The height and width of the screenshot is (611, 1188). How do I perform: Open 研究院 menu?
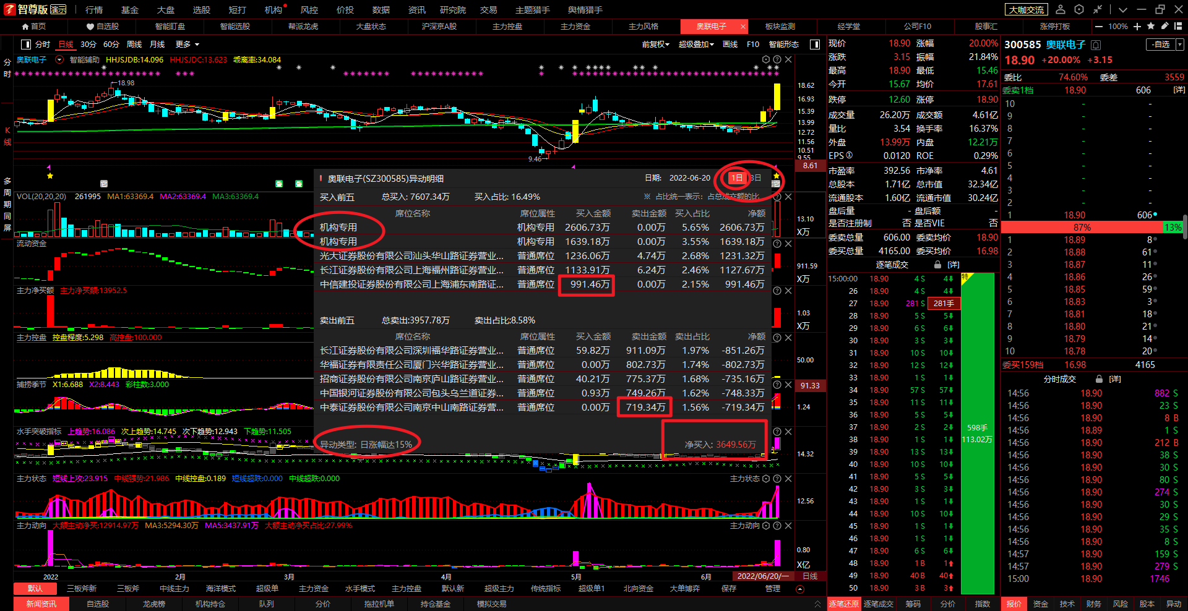click(x=453, y=10)
